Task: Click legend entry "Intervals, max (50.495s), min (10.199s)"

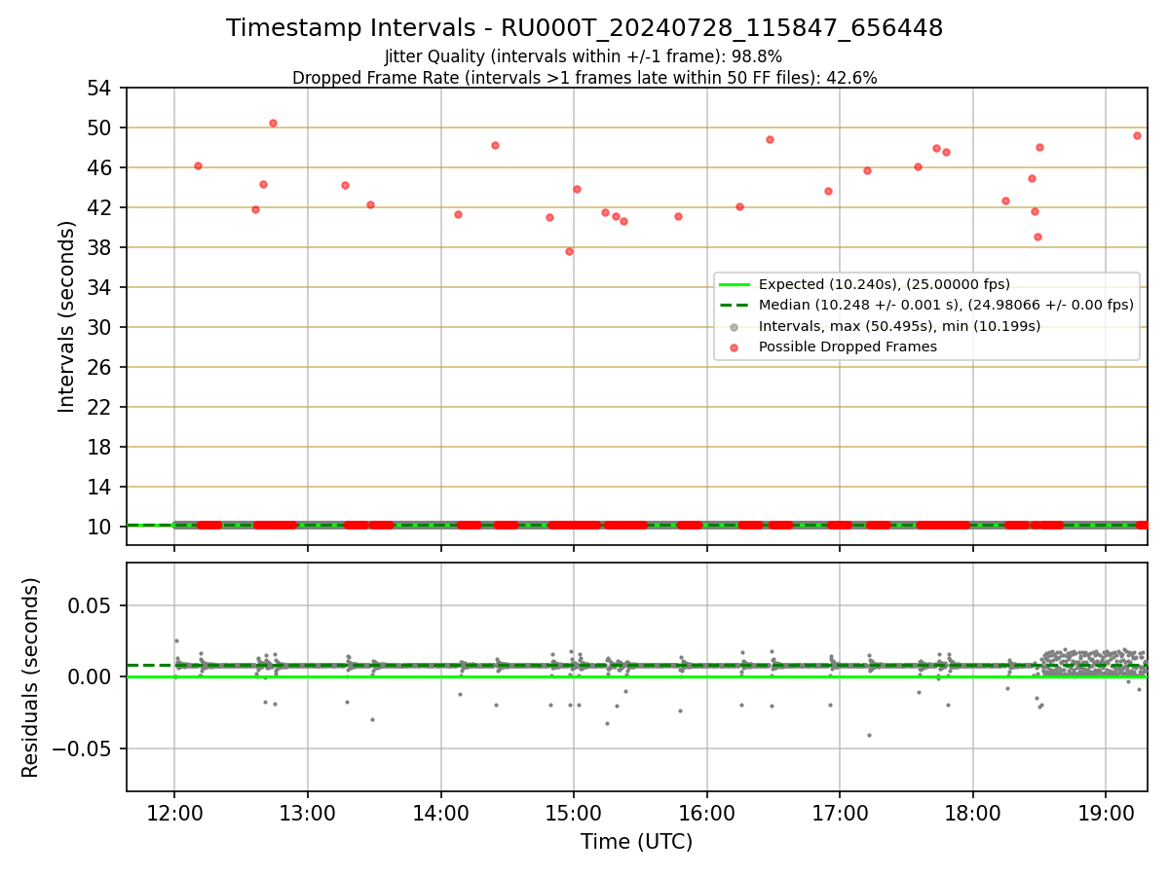Action: (x=899, y=326)
